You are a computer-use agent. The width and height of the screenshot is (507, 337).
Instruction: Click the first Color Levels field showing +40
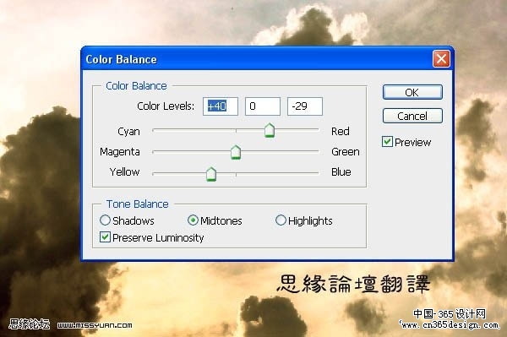click(x=221, y=106)
